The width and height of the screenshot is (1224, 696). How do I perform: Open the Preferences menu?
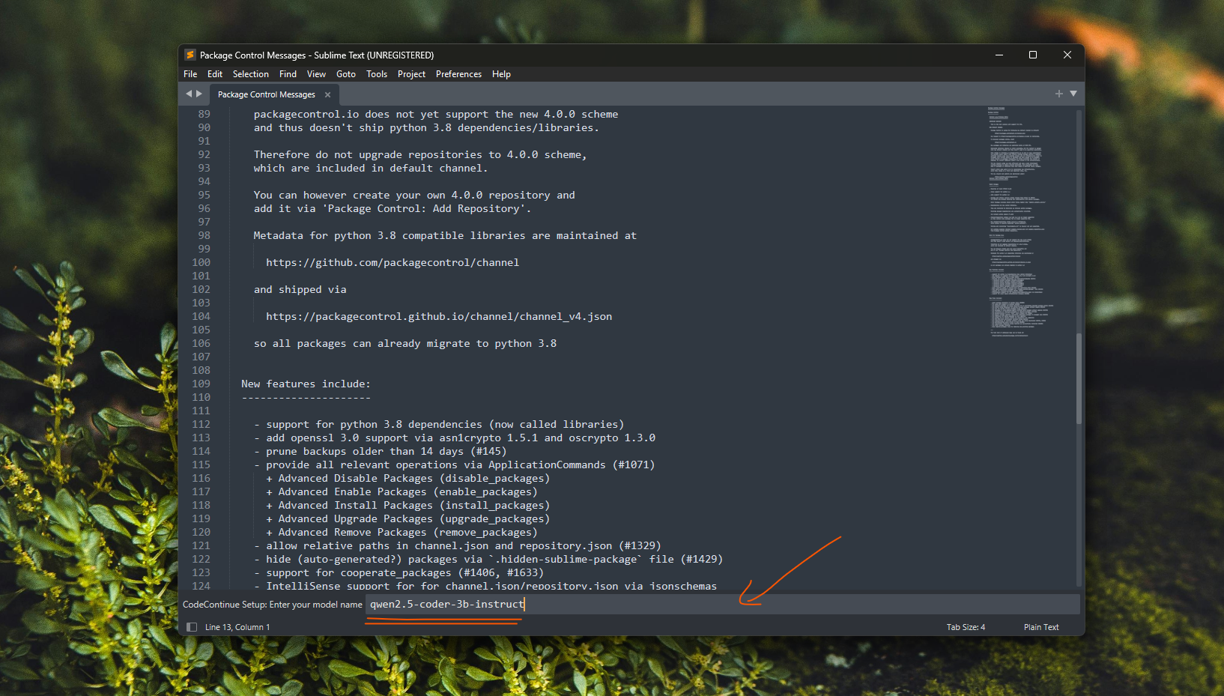coord(458,73)
